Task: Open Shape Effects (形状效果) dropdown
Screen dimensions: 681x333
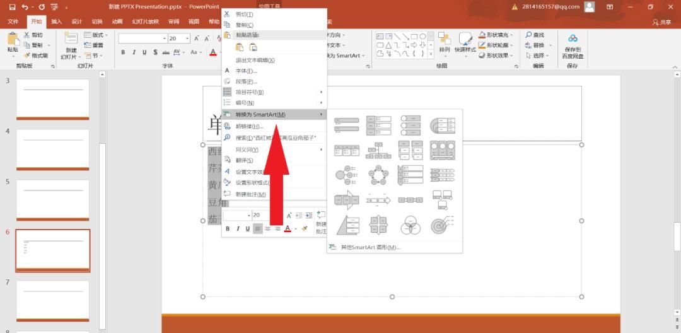Action: tap(496, 56)
